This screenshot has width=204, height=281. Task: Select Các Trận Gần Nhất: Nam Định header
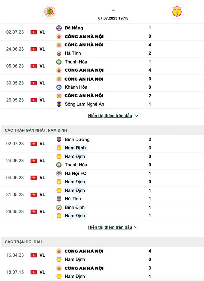[36, 130]
